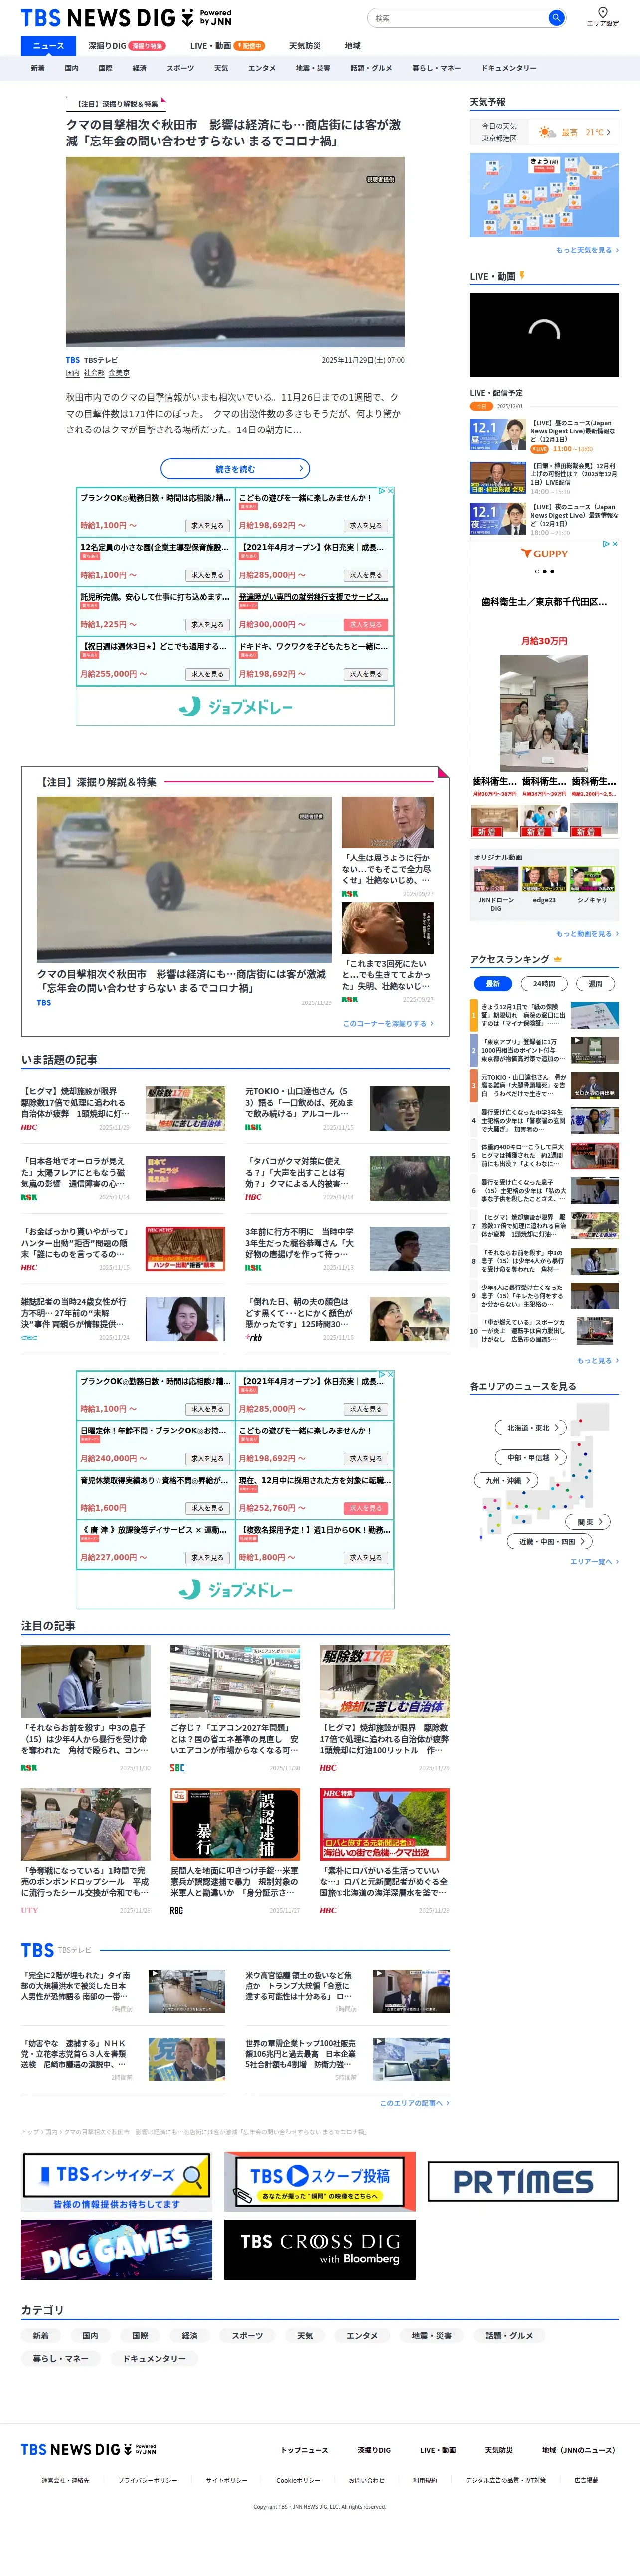Select the 週間 ranking filter
This screenshot has width=640, height=2576.
pos(595,984)
